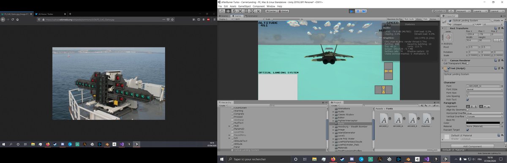Toggle the Optical Landing System active checkbox

click(450, 21)
